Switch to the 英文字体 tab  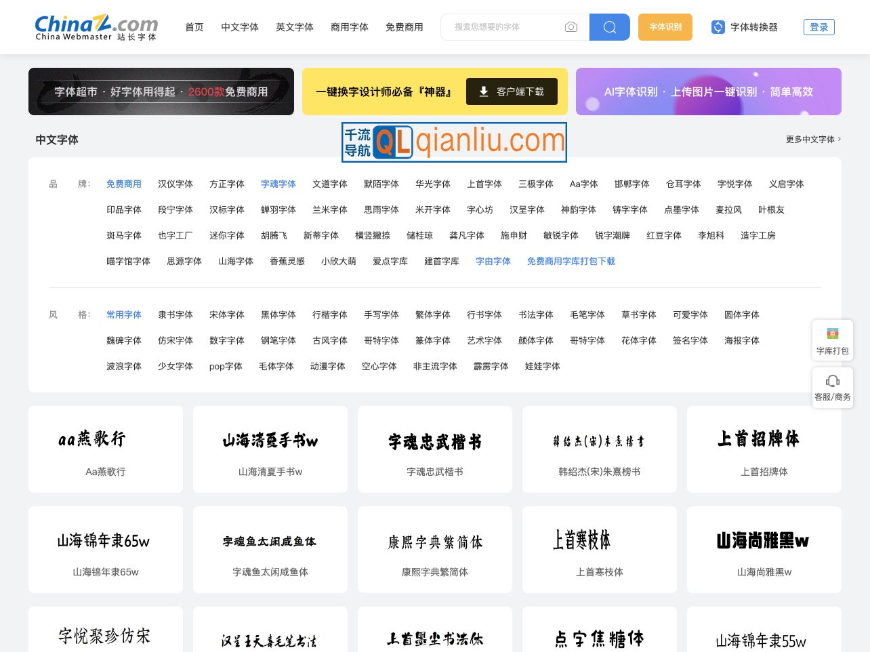(x=295, y=27)
